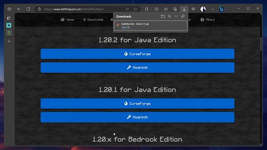Open downloads folder icon

pyautogui.click(x=163, y=16)
